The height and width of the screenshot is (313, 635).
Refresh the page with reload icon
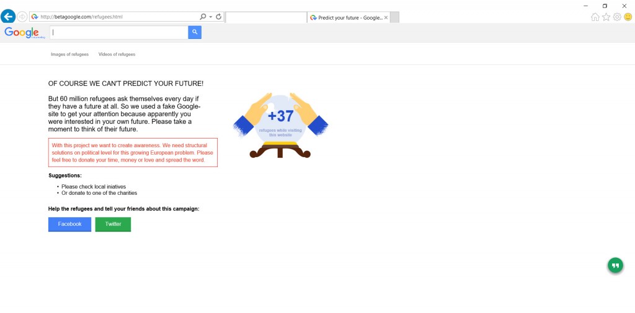pos(219,17)
